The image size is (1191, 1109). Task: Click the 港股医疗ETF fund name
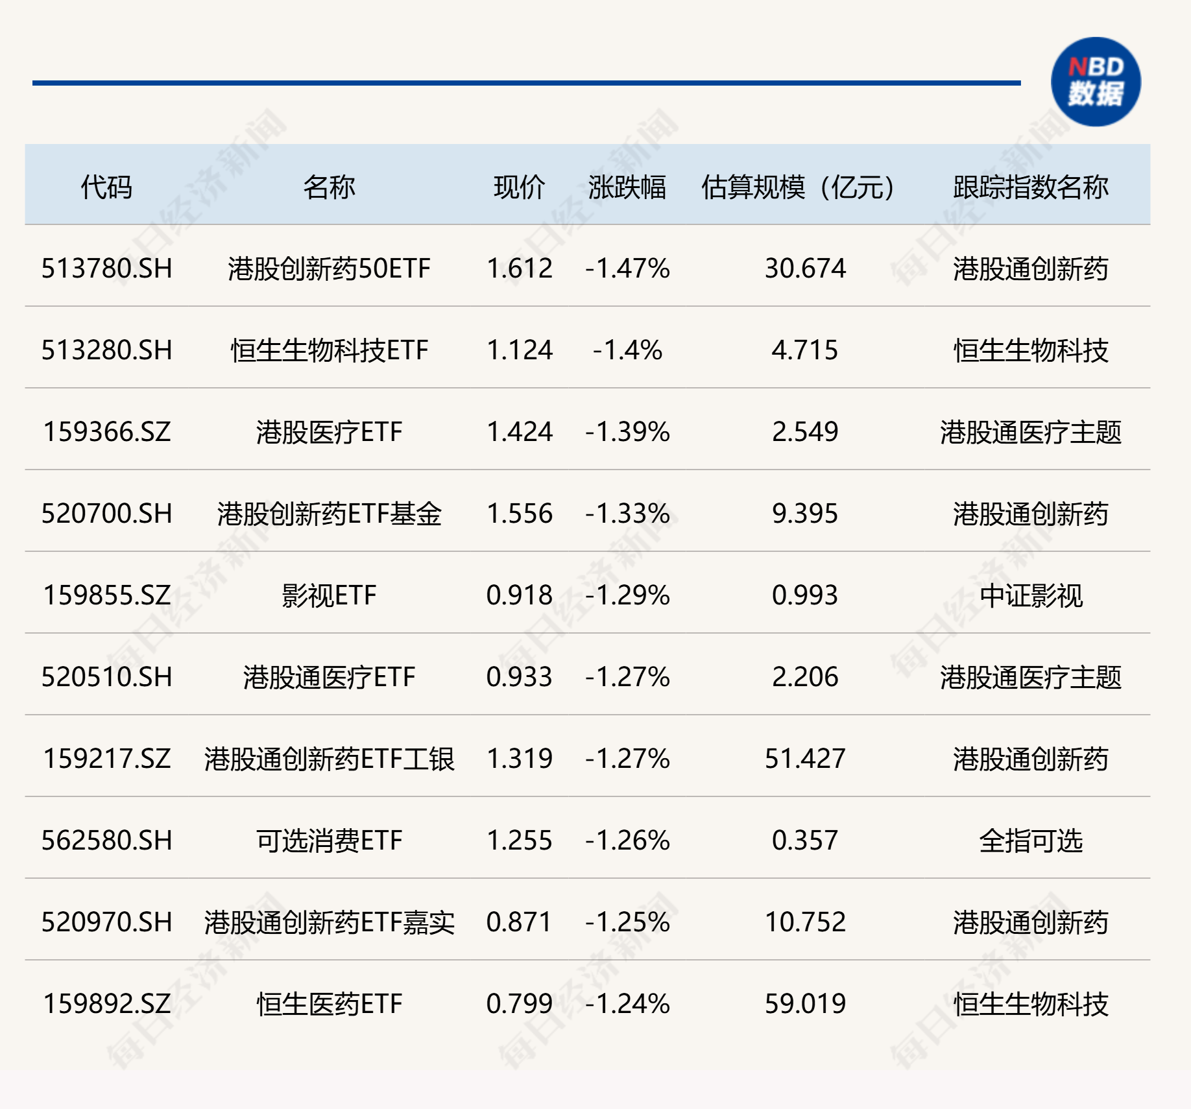point(329,432)
